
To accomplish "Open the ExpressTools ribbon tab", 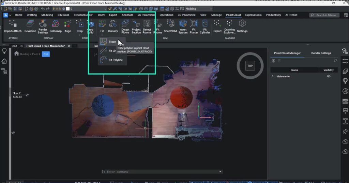I will click(253, 15).
